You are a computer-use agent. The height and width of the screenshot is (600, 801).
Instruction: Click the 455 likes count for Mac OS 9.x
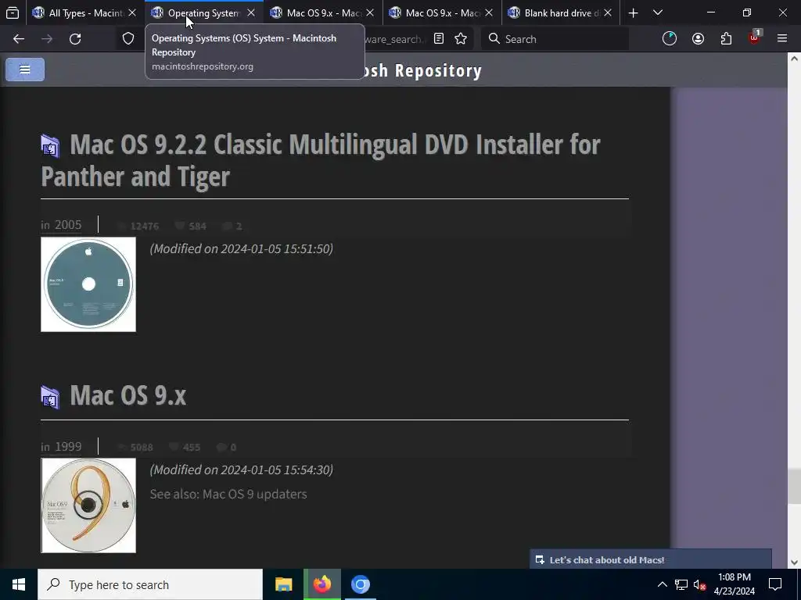[x=191, y=448]
